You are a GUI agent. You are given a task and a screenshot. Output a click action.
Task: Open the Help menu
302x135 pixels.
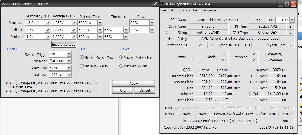pyautogui.click(x=196, y=10)
